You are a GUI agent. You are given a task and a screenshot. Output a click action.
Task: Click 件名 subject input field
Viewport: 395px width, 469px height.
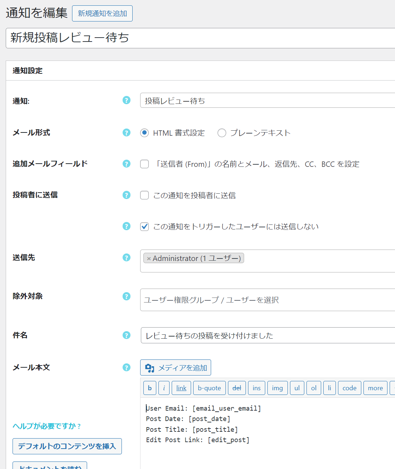pos(267,335)
